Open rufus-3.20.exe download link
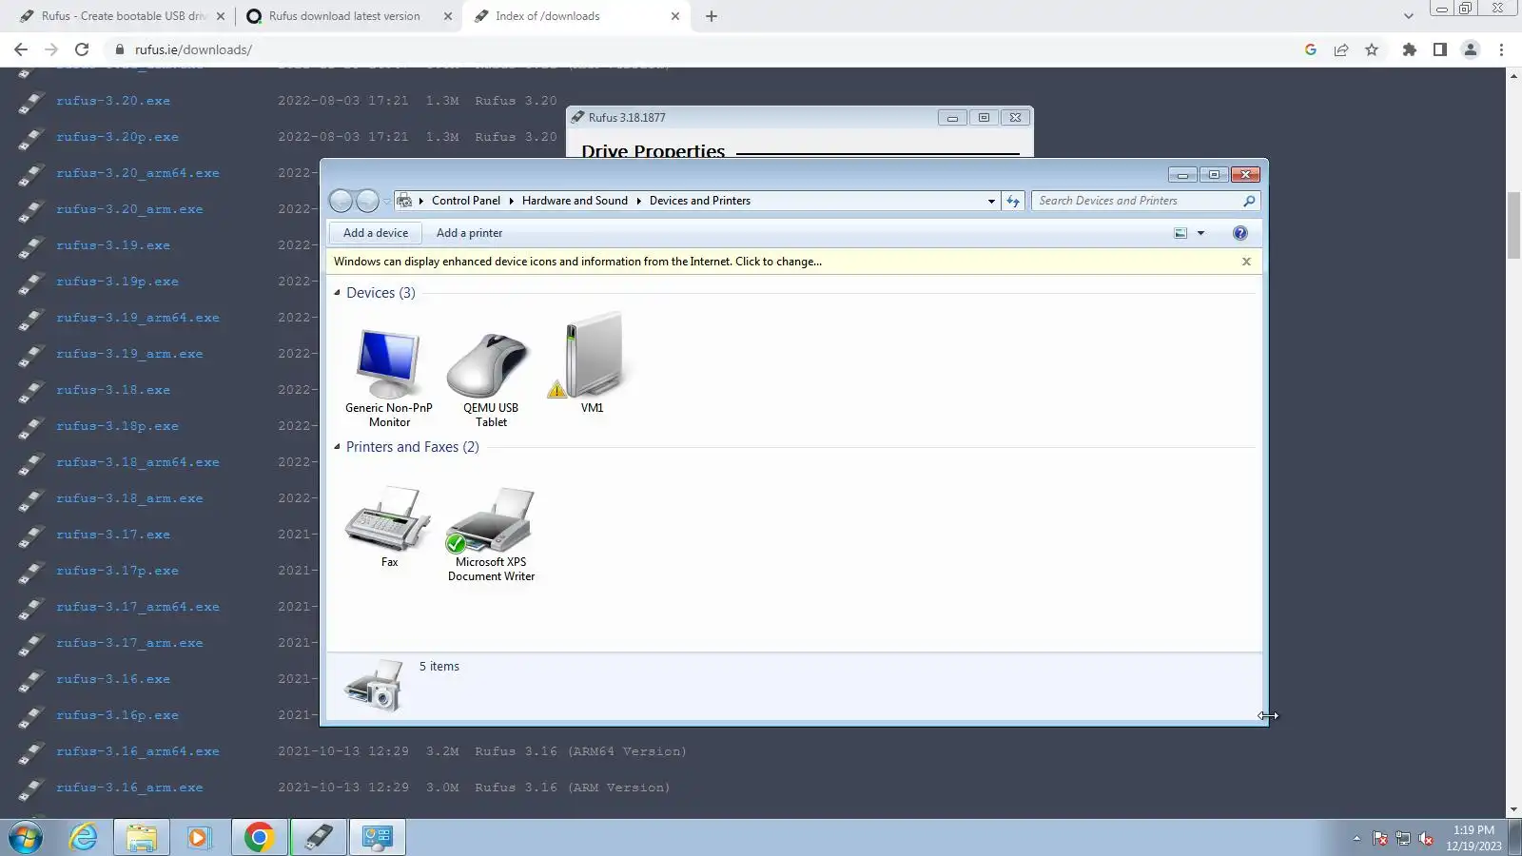 tap(113, 101)
